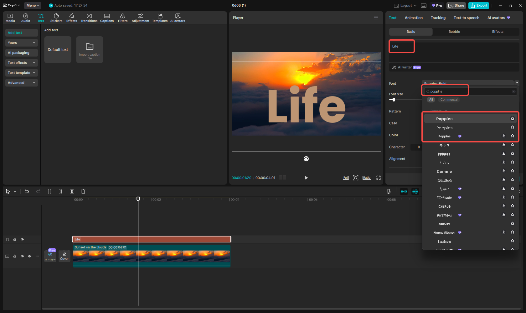Switch to the Bubble tab
This screenshot has width=526, height=313.
454,32
